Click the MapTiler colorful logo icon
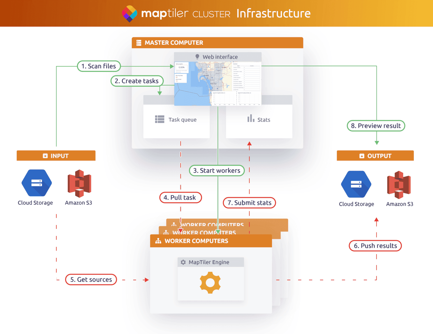 click(129, 14)
